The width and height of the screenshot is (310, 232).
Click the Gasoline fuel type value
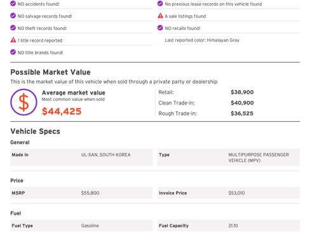click(90, 226)
